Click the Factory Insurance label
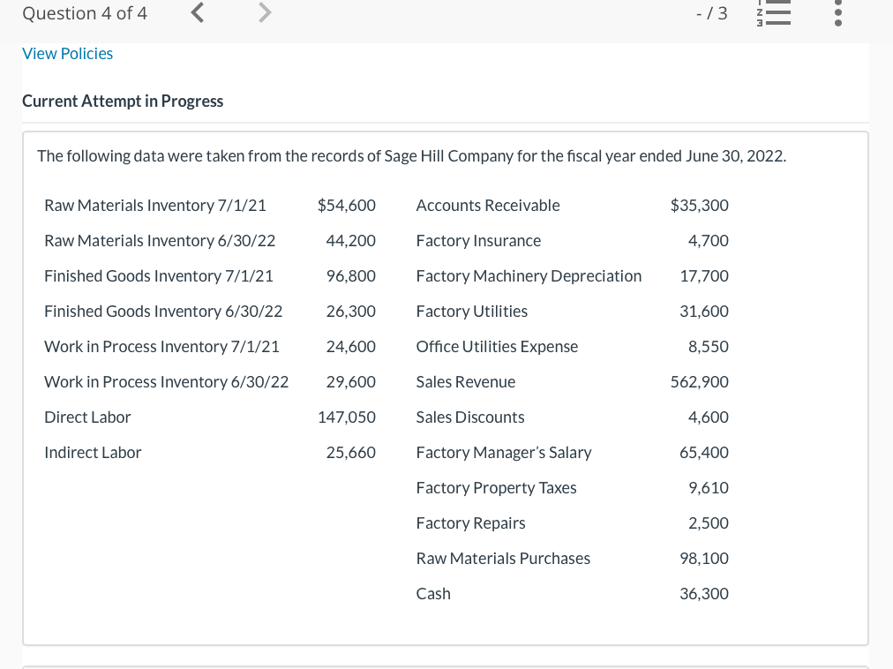 pyautogui.click(x=478, y=240)
